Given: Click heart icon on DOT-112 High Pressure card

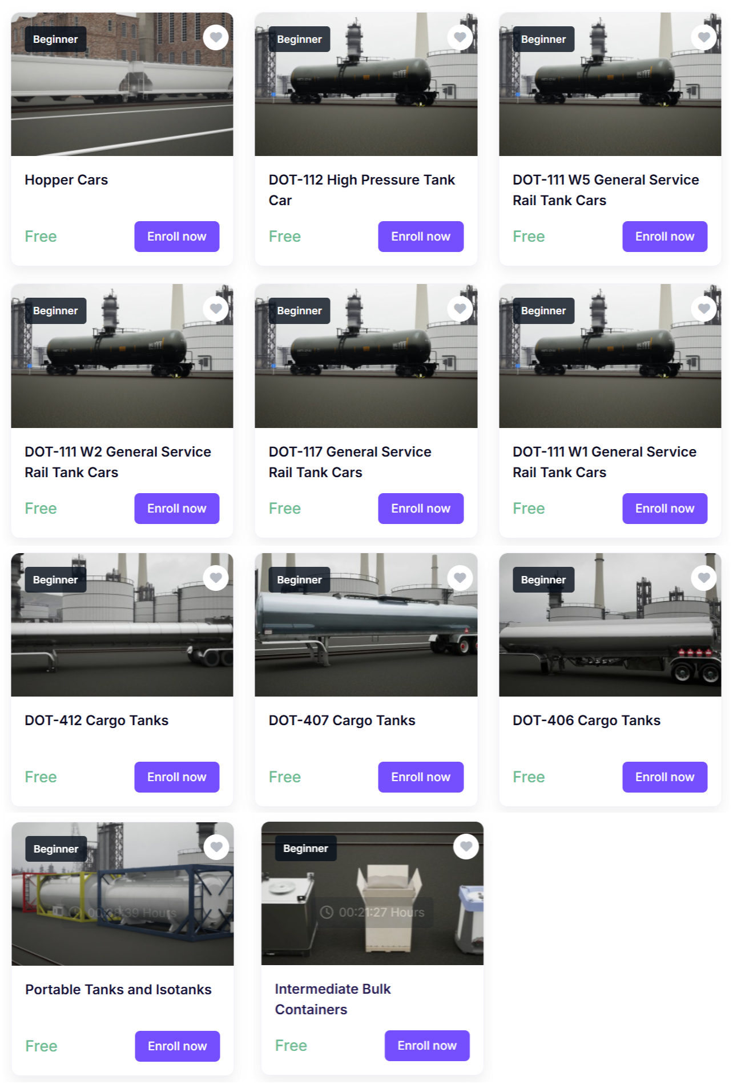Looking at the screenshot, I should click(460, 38).
